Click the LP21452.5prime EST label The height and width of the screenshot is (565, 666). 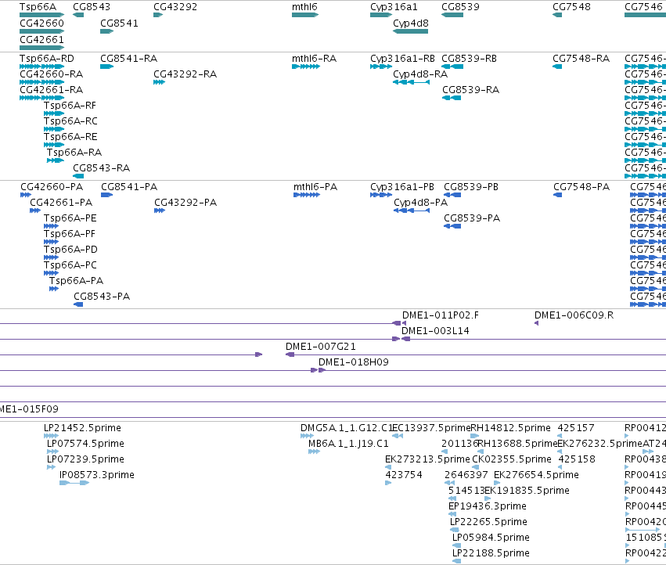(x=82, y=428)
